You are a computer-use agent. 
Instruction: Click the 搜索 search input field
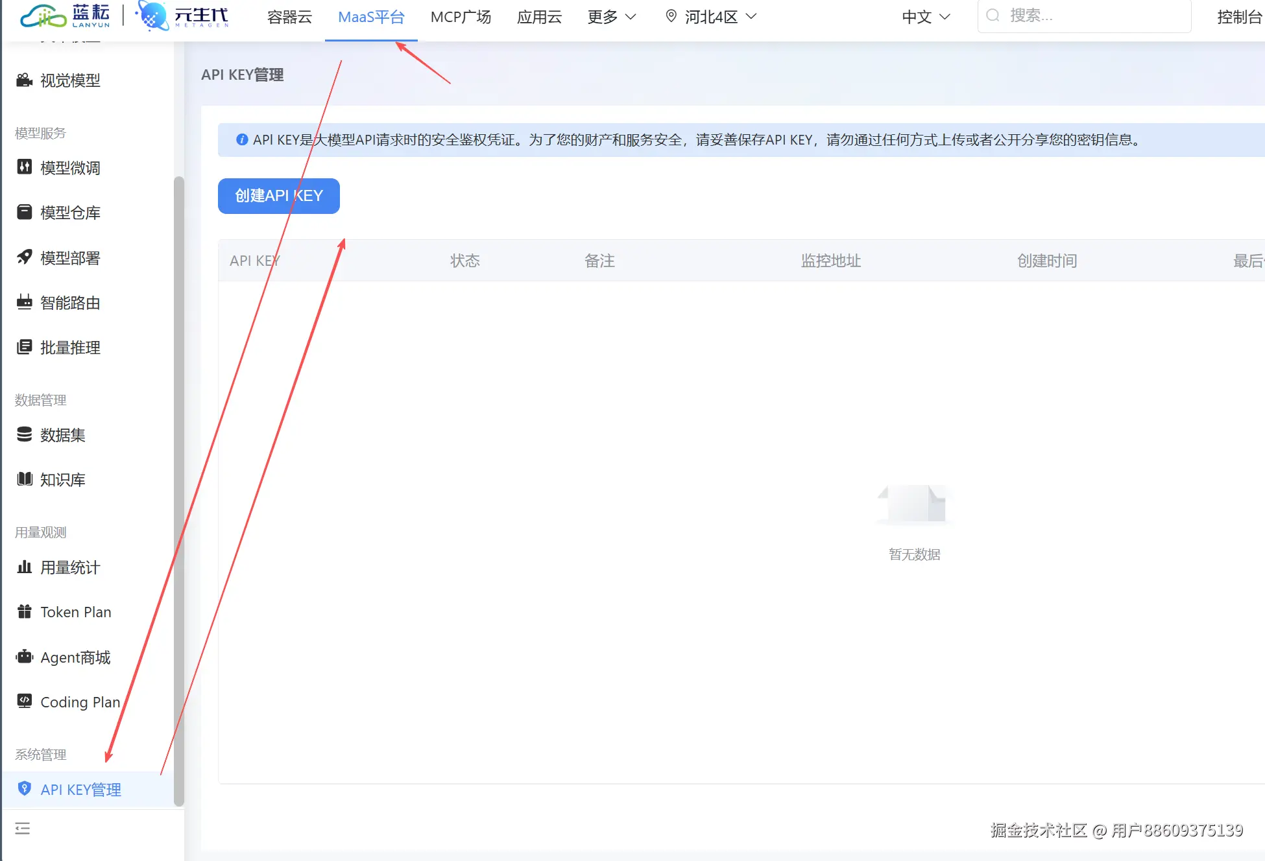click(1084, 16)
